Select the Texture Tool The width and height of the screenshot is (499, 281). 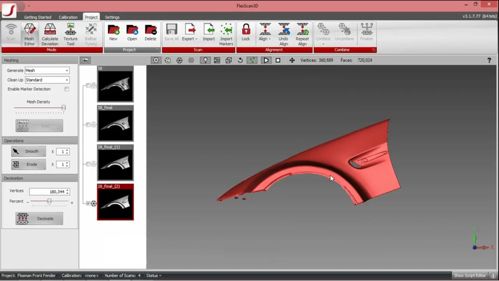pos(70,32)
